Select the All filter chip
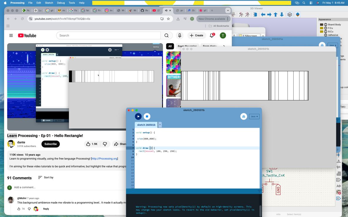Image resolution: width=348 pixels, height=217 pixels. click(x=170, y=46)
